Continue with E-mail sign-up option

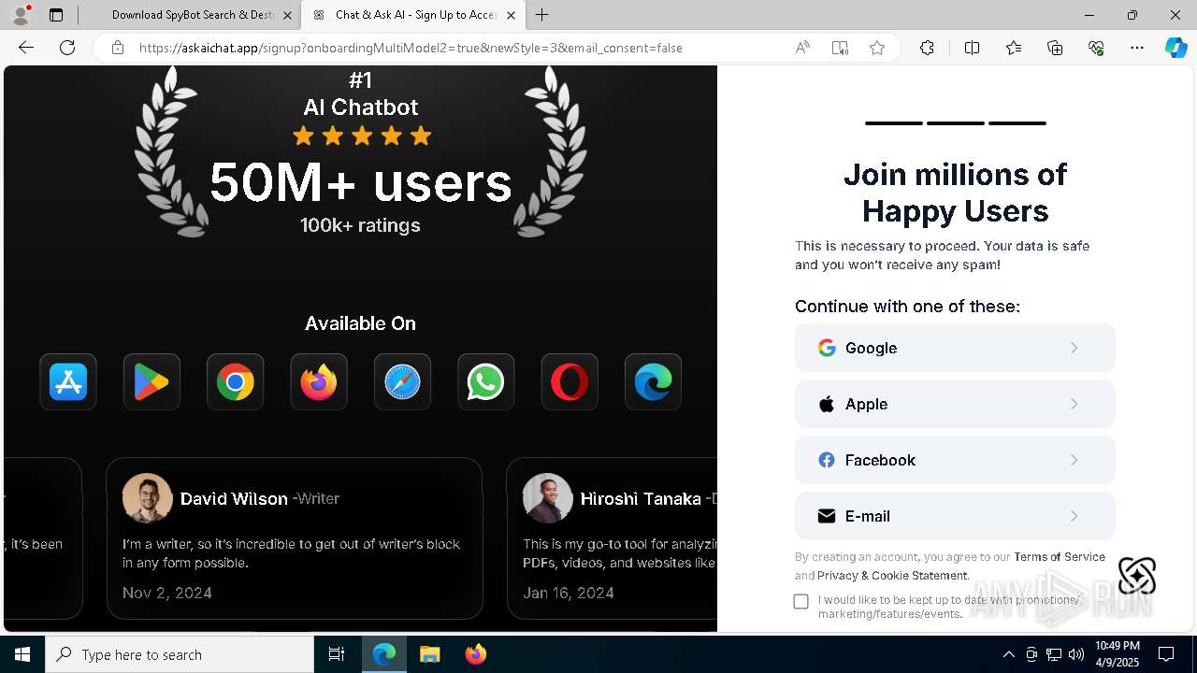[955, 516]
